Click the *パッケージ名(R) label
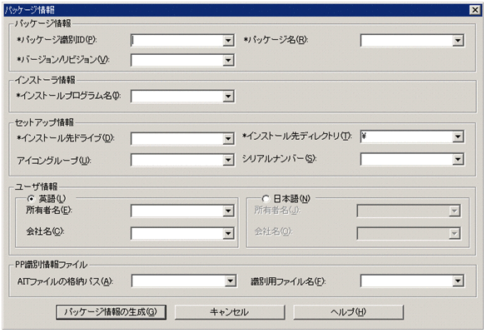The width and height of the screenshot is (487, 333). pyautogui.click(x=276, y=40)
